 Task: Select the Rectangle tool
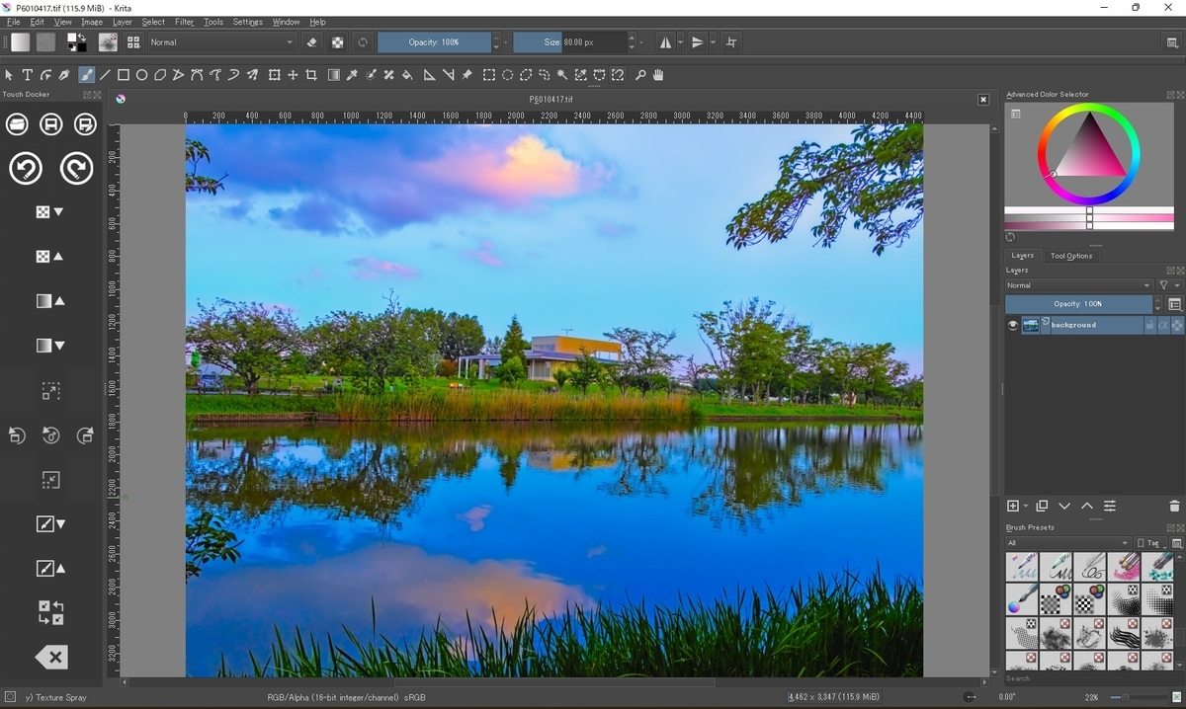[x=124, y=75]
